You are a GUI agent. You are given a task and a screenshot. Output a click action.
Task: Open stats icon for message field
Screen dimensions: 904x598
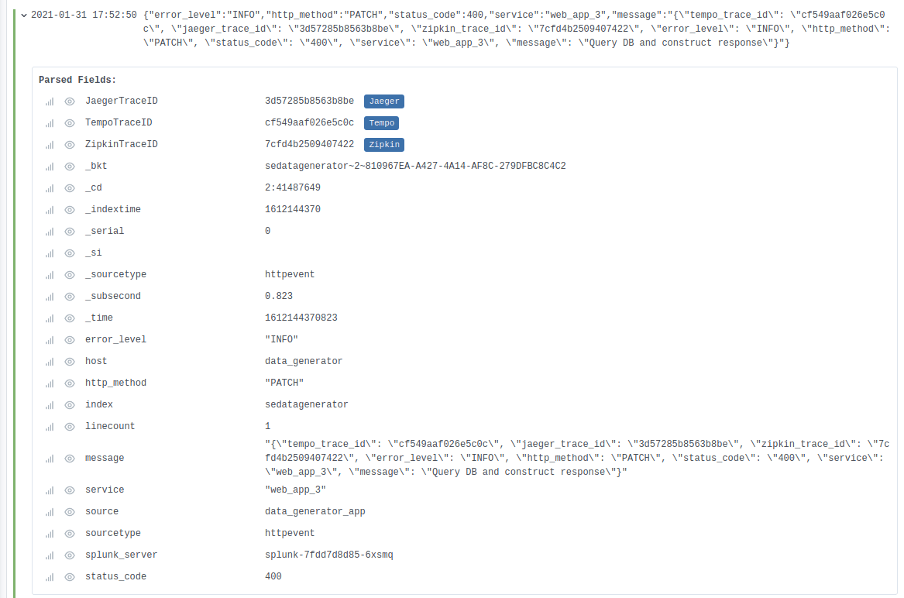pyautogui.click(x=50, y=459)
